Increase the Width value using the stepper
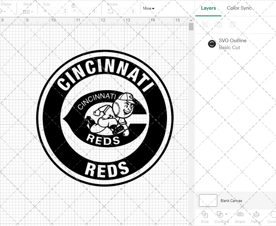This screenshot has height=226, width=276. coord(64,9)
